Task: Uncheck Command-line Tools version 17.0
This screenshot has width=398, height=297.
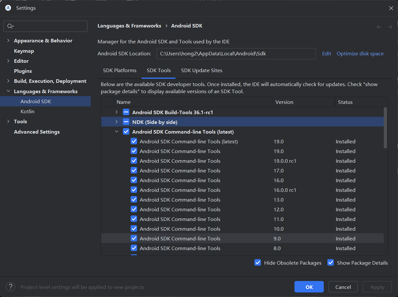Action: [x=134, y=170]
